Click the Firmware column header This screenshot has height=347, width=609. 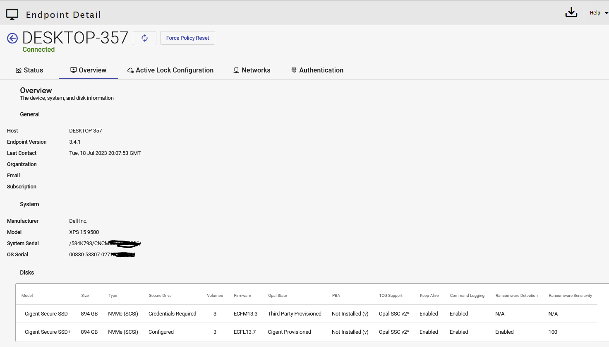(x=242, y=296)
